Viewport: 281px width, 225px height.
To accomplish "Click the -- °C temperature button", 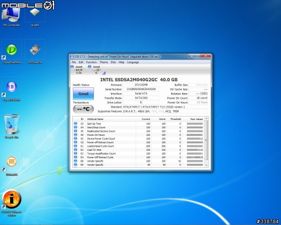I will pos(83,109).
